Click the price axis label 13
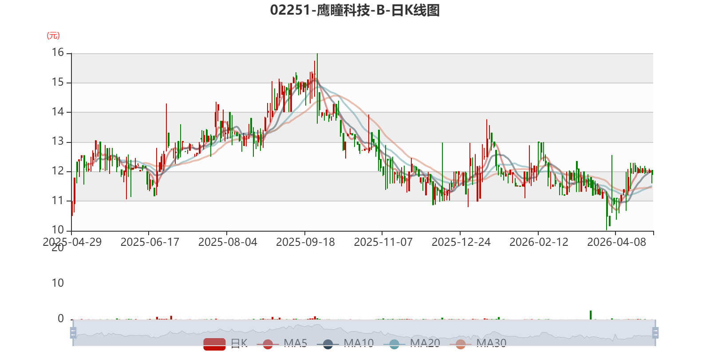 58,142
